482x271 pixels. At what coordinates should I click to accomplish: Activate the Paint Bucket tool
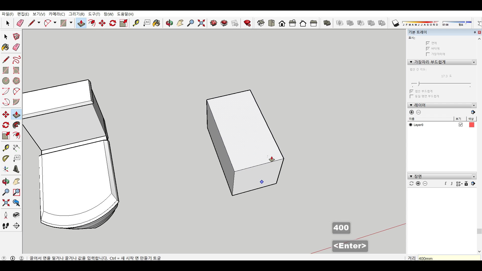point(6,47)
